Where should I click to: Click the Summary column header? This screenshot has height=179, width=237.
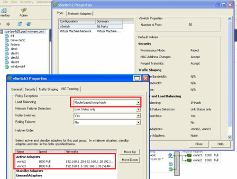tap(109, 21)
